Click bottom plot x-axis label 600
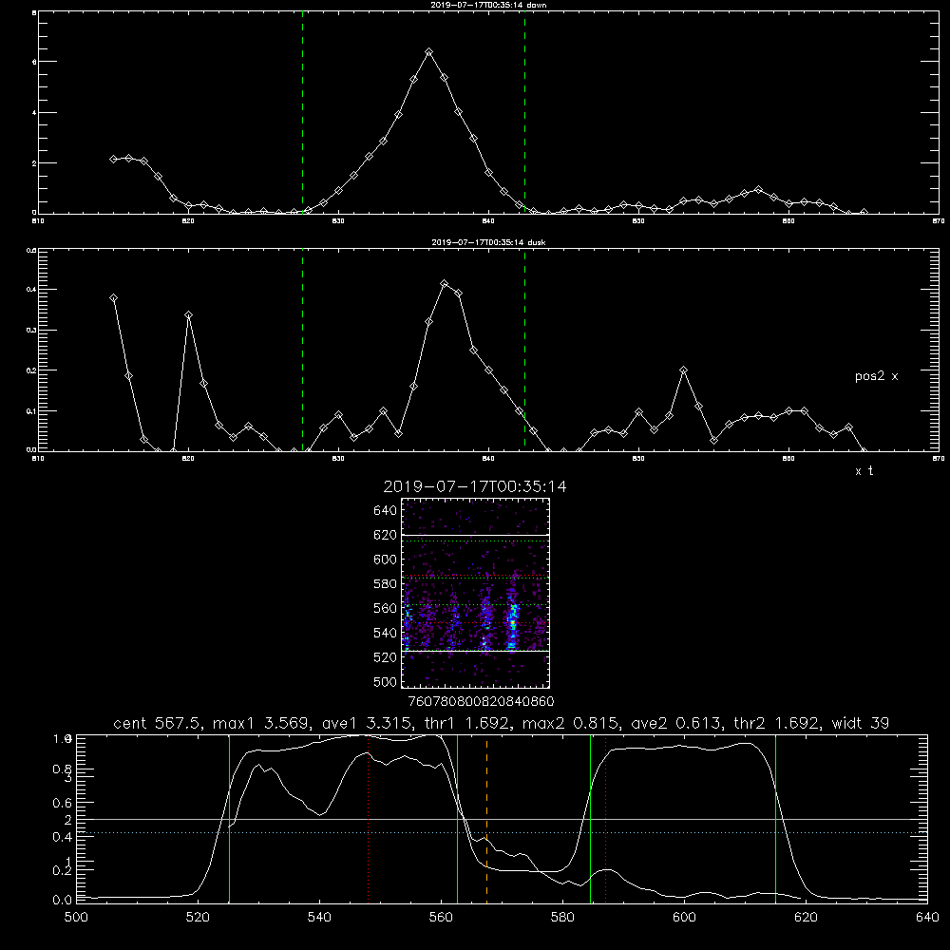 point(684,918)
